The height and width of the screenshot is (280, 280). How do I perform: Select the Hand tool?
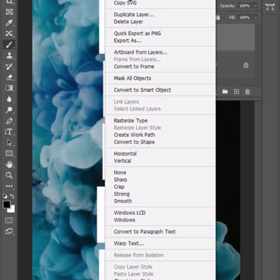click(x=9, y=164)
